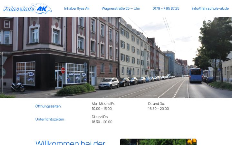The height and width of the screenshot is (145, 232).
Task: Click the partially visible image beside the welcome heading
Action: click(158, 142)
